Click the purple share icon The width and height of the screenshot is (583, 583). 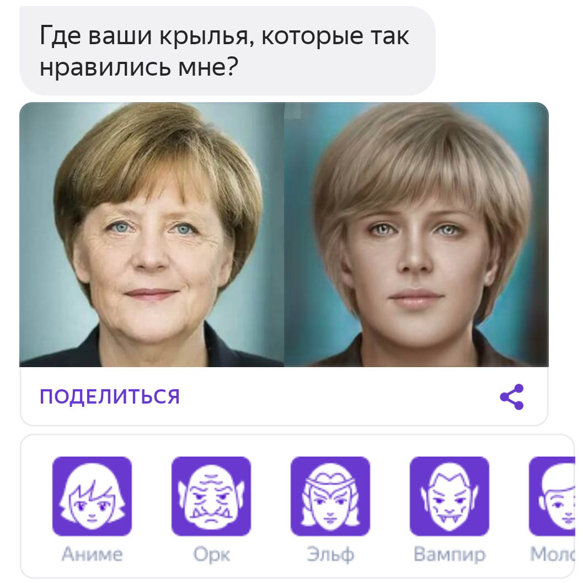(512, 397)
